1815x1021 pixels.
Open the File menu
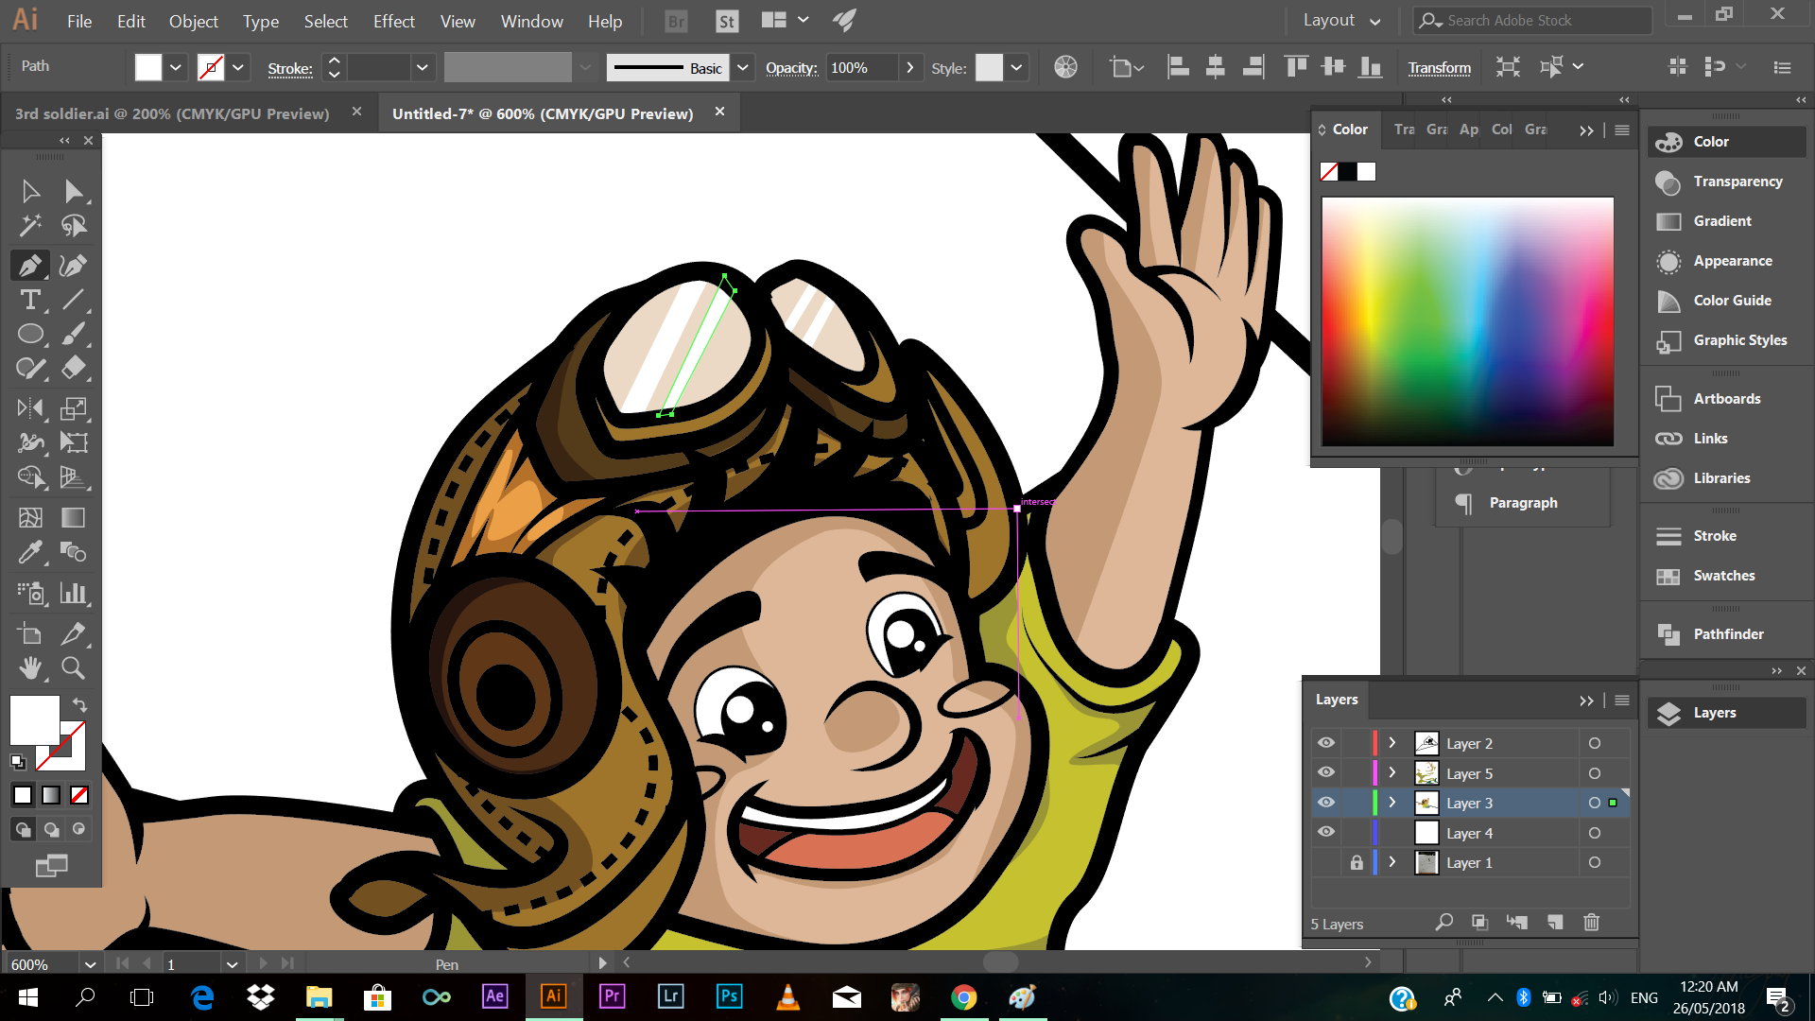pyautogui.click(x=79, y=21)
